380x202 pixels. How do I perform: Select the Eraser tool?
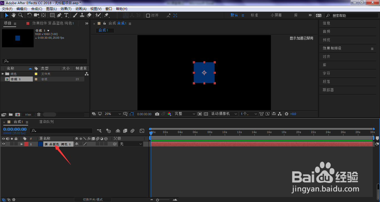(89, 15)
